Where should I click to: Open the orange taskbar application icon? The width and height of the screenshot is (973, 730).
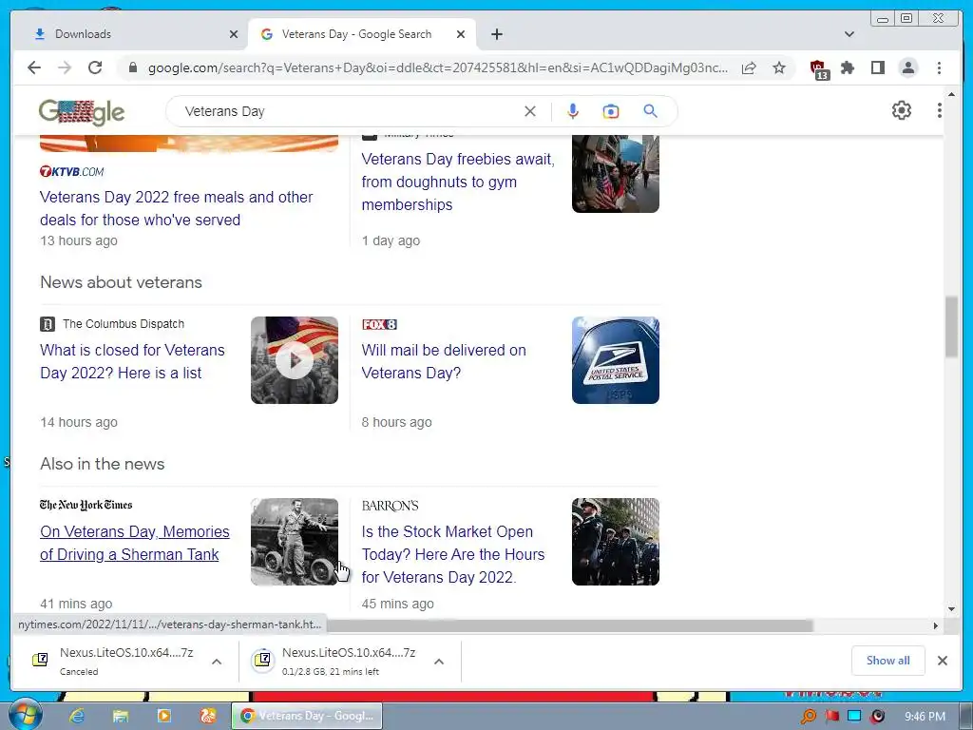pyautogui.click(x=207, y=716)
